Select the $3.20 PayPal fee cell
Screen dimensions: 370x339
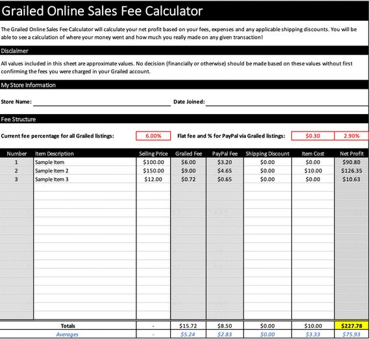225,162
